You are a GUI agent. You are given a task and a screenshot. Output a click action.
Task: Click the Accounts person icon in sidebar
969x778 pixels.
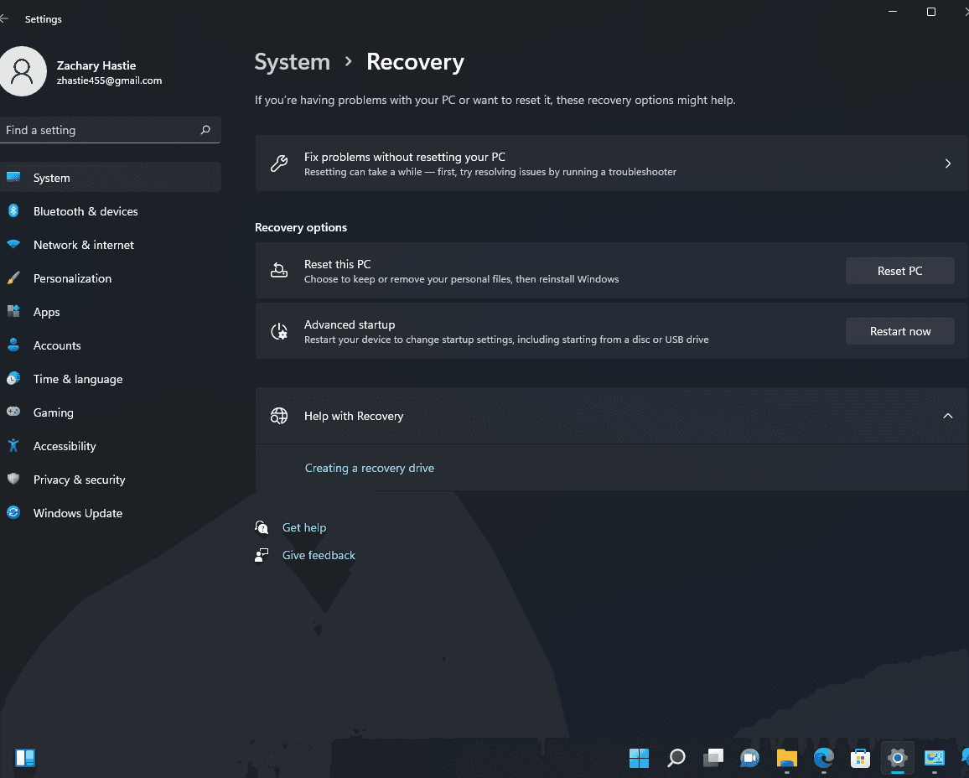(x=13, y=345)
